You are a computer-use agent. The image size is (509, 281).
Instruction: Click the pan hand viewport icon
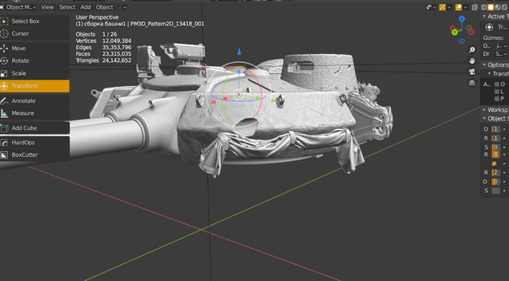click(472, 60)
